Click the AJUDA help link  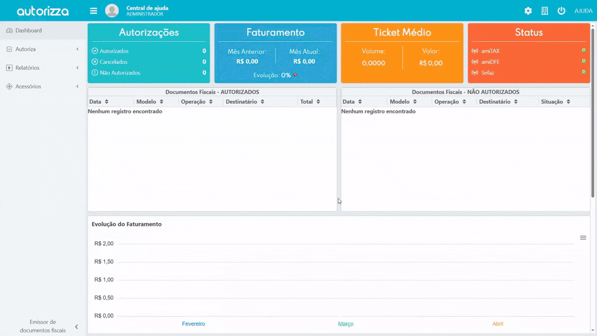pos(583,11)
